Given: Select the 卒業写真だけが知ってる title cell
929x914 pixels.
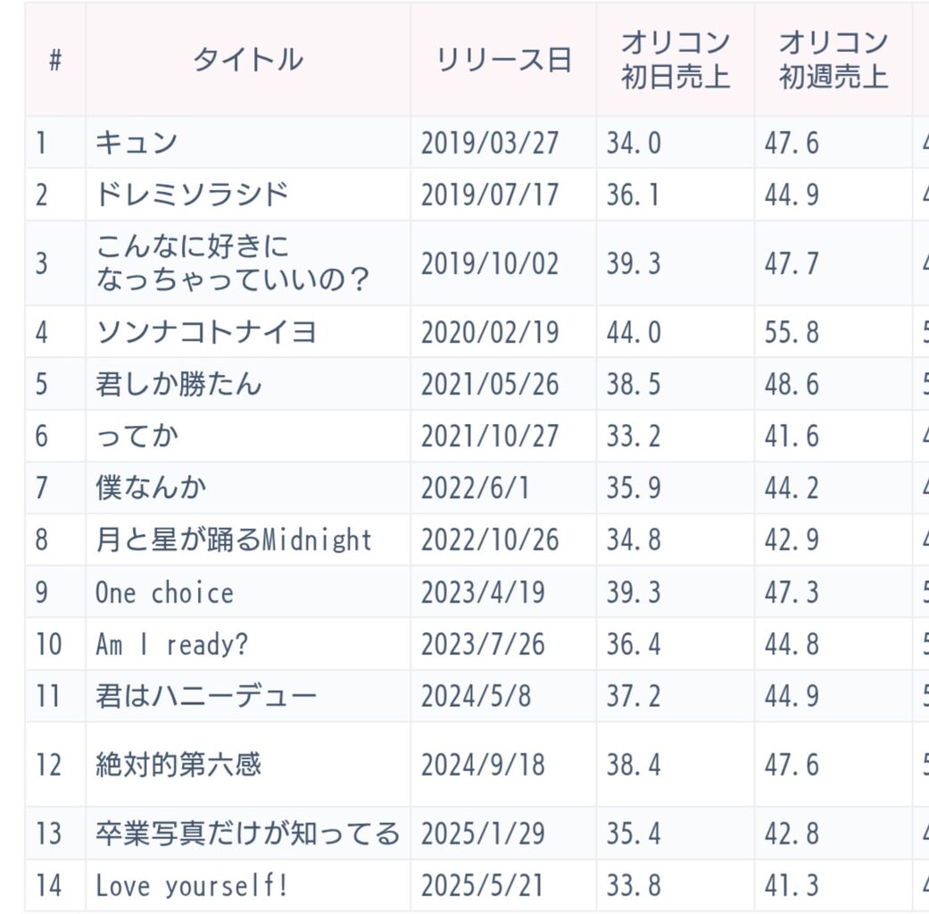Looking at the screenshot, I should (x=248, y=833).
